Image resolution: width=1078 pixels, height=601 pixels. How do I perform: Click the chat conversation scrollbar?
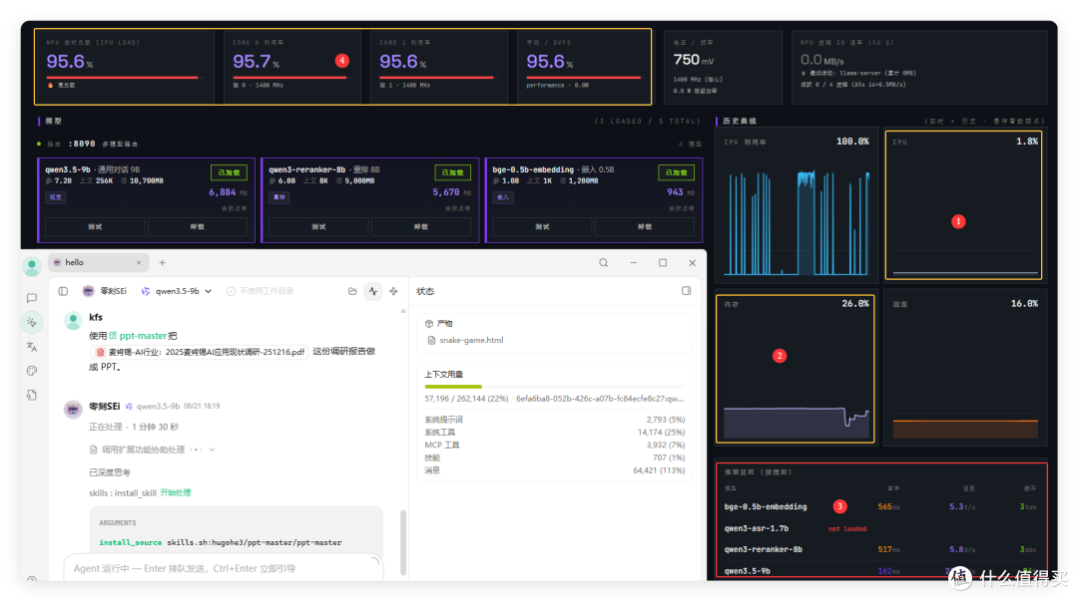(403, 542)
